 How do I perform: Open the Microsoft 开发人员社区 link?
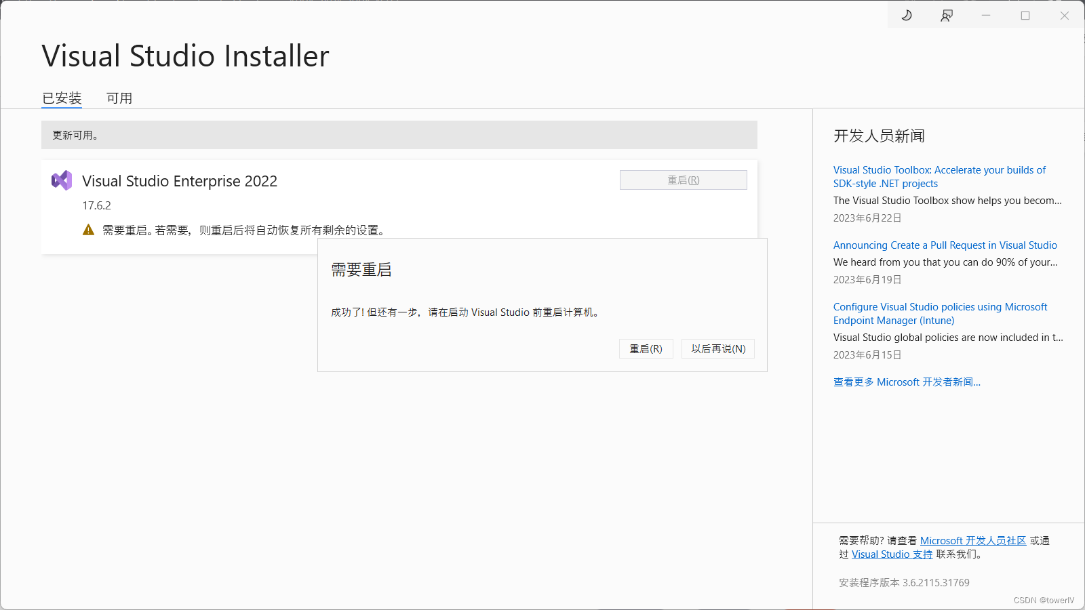tap(973, 541)
